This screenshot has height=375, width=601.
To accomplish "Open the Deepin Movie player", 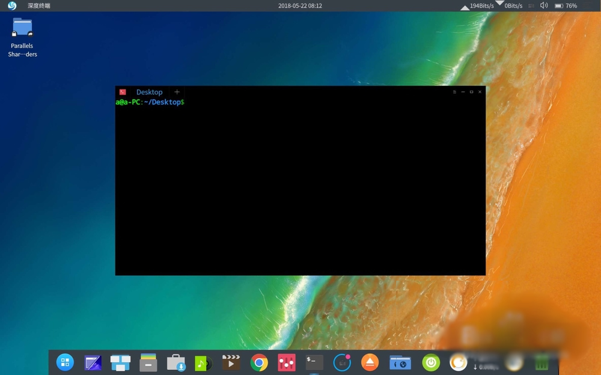I will (x=231, y=362).
